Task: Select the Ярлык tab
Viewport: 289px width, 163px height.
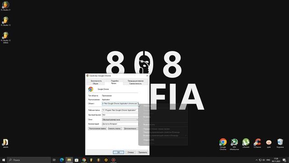Action: pos(114,83)
